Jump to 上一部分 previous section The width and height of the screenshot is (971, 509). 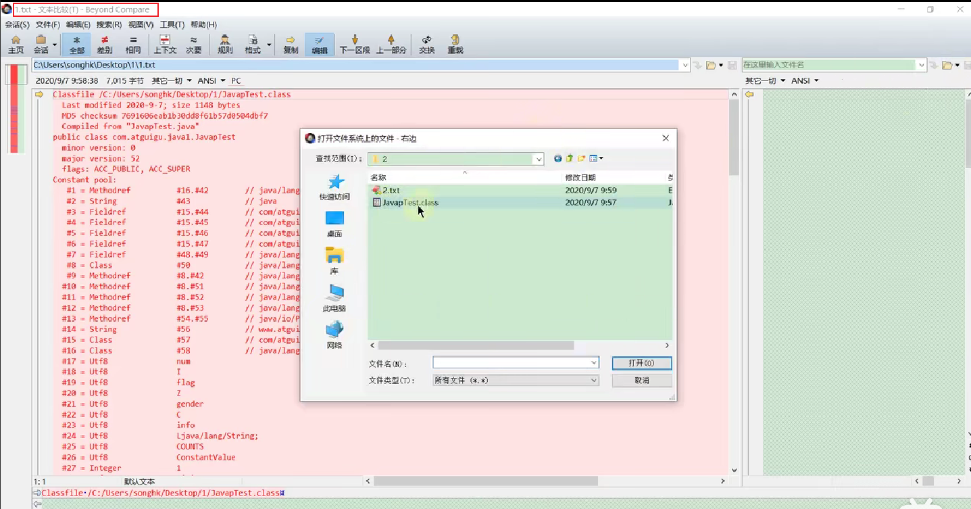(x=391, y=45)
